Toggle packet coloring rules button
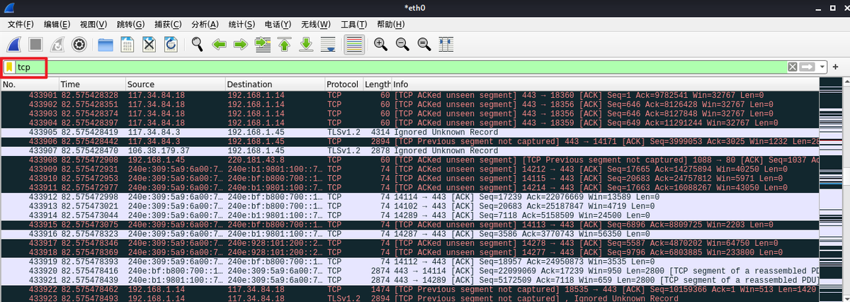 (354, 45)
